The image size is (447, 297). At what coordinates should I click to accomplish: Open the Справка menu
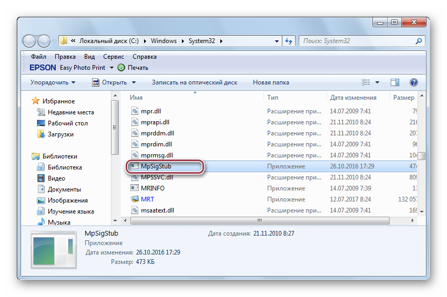pyautogui.click(x=144, y=57)
